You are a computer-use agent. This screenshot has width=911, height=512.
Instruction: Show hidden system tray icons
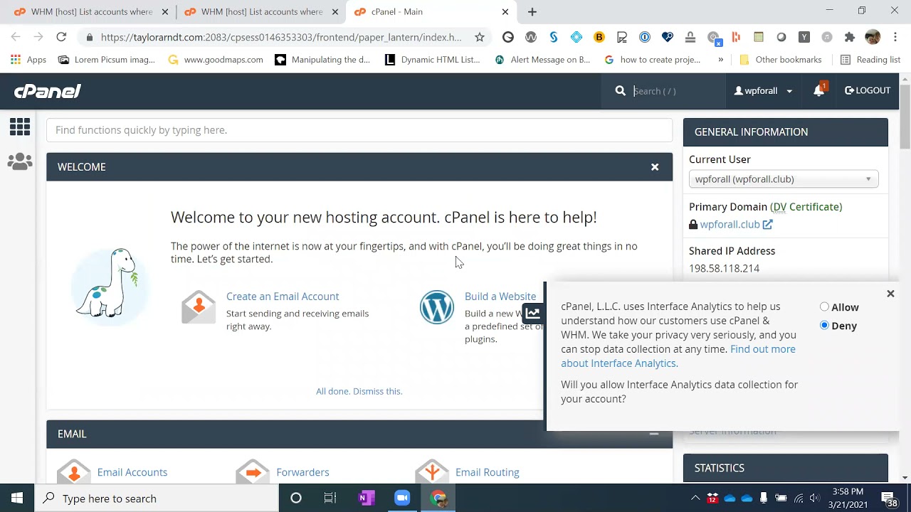click(x=695, y=498)
